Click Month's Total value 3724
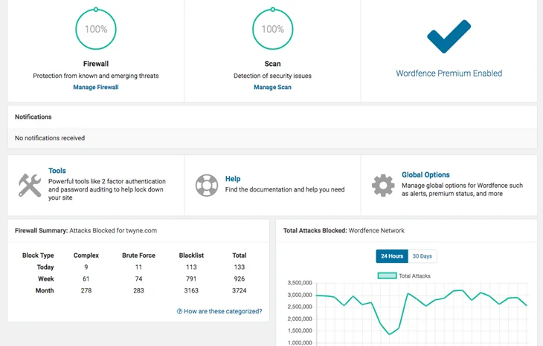This screenshot has width=543, height=346. (x=240, y=290)
